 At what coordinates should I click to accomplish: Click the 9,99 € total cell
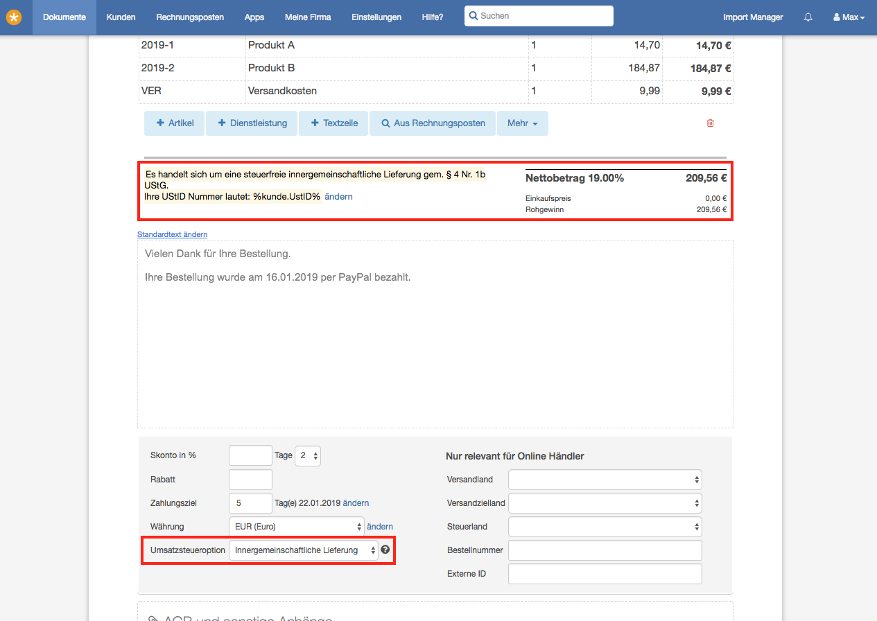699,91
